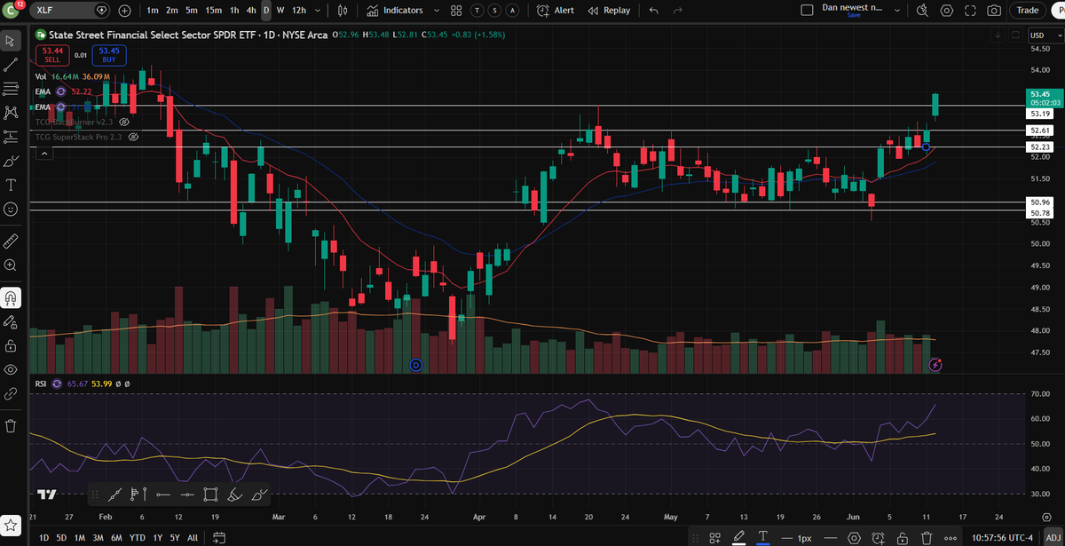Image resolution: width=1065 pixels, height=546 pixels.
Task: Hide all drawings with eye icon
Action: tap(11, 368)
